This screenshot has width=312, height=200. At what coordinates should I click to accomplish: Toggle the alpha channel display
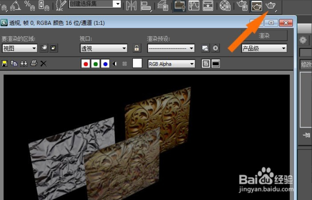click(115, 64)
